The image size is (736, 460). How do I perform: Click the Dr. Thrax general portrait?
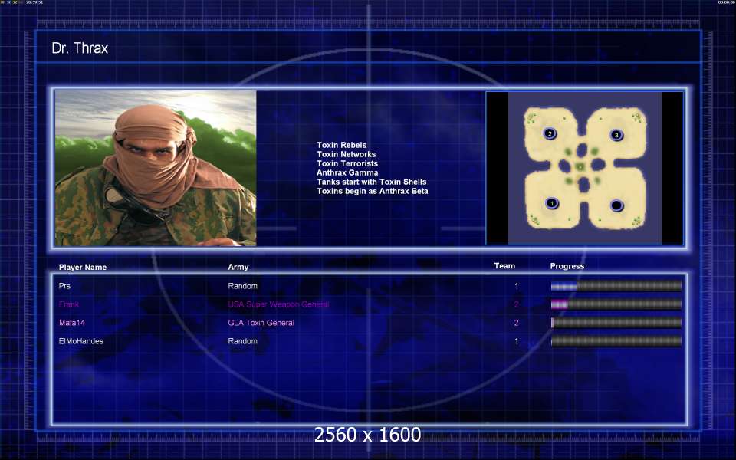[x=156, y=168]
